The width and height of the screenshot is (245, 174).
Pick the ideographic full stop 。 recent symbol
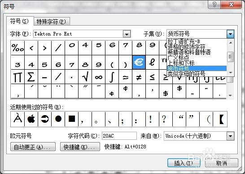coord(99,119)
